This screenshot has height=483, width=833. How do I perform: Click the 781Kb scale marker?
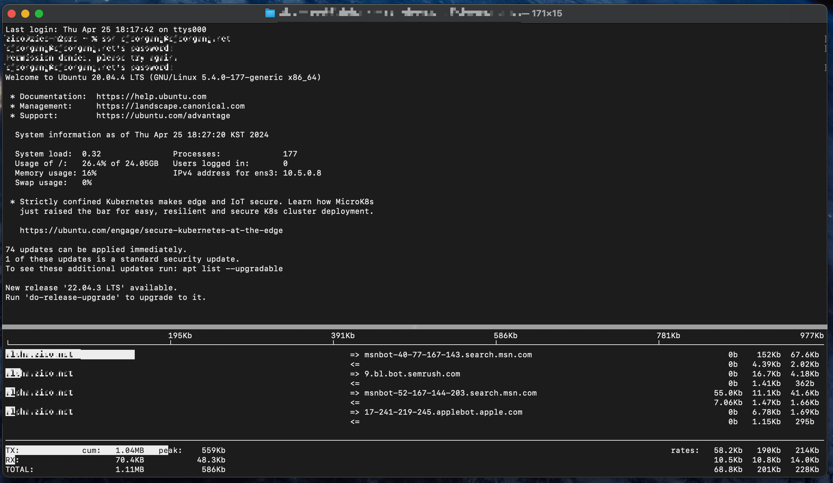[668, 336]
